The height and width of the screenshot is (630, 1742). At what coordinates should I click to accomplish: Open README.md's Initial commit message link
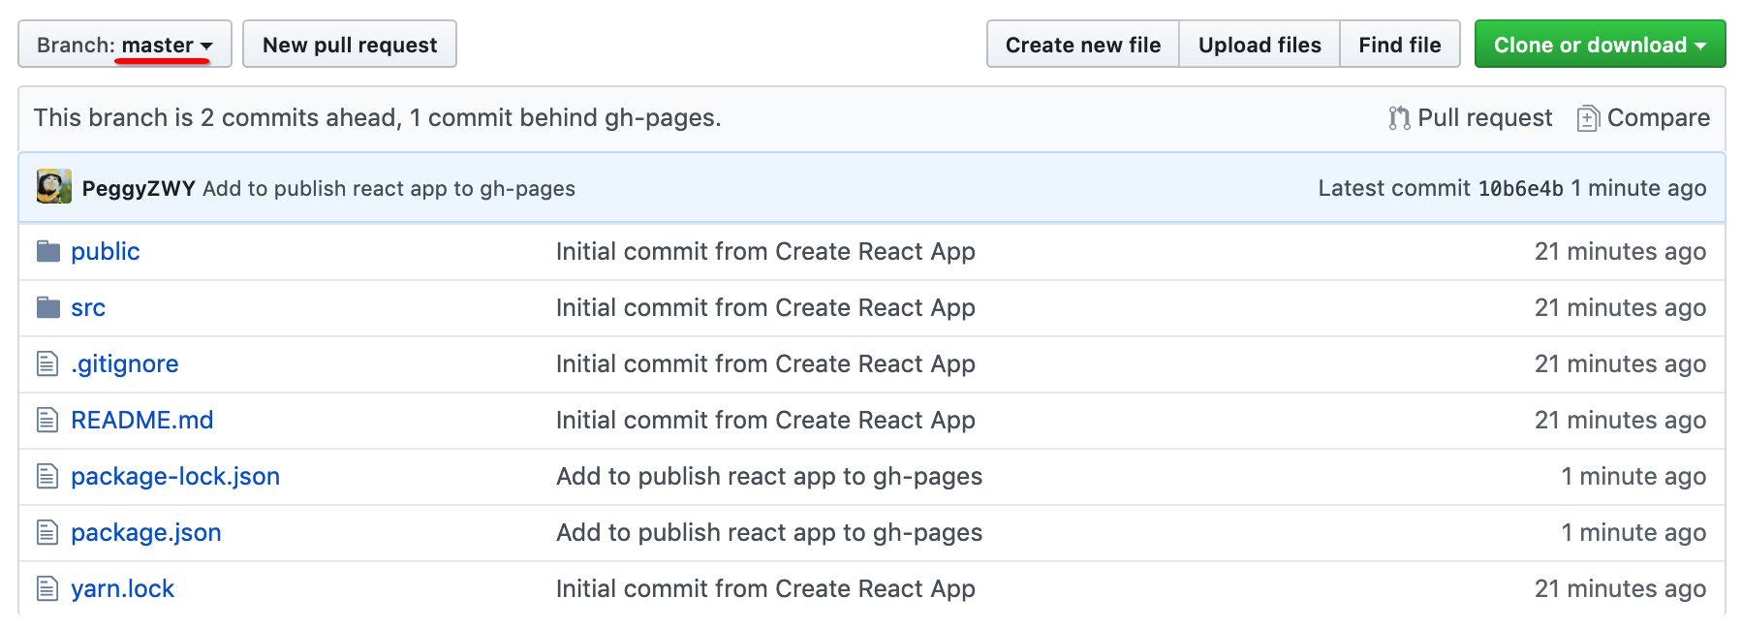coord(765,421)
